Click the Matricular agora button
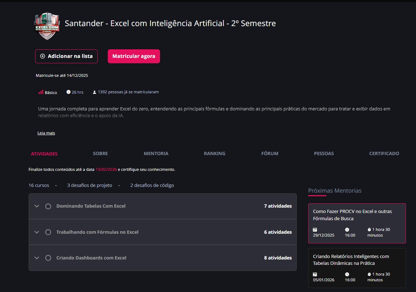The image size is (416, 292). [x=134, y=56]
